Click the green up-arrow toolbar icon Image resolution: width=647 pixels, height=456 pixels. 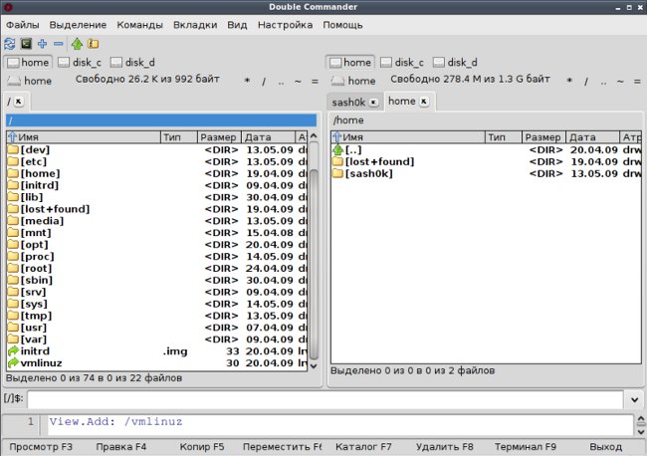point(77,44)
